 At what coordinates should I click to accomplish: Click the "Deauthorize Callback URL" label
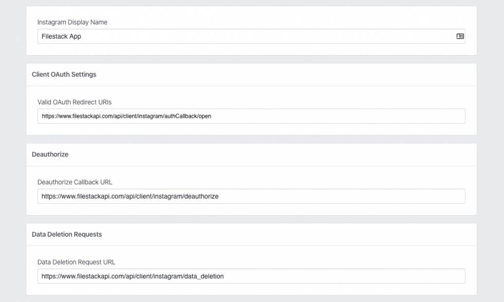pyautogui.click(x=75, y=182)
